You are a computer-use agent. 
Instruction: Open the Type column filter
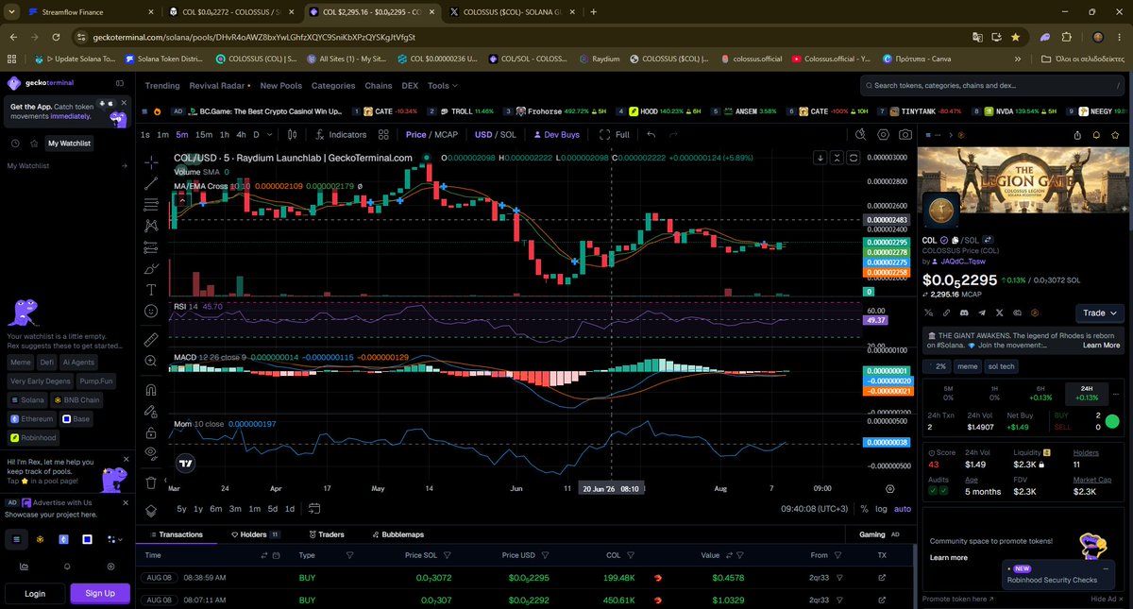pos(349,555)
